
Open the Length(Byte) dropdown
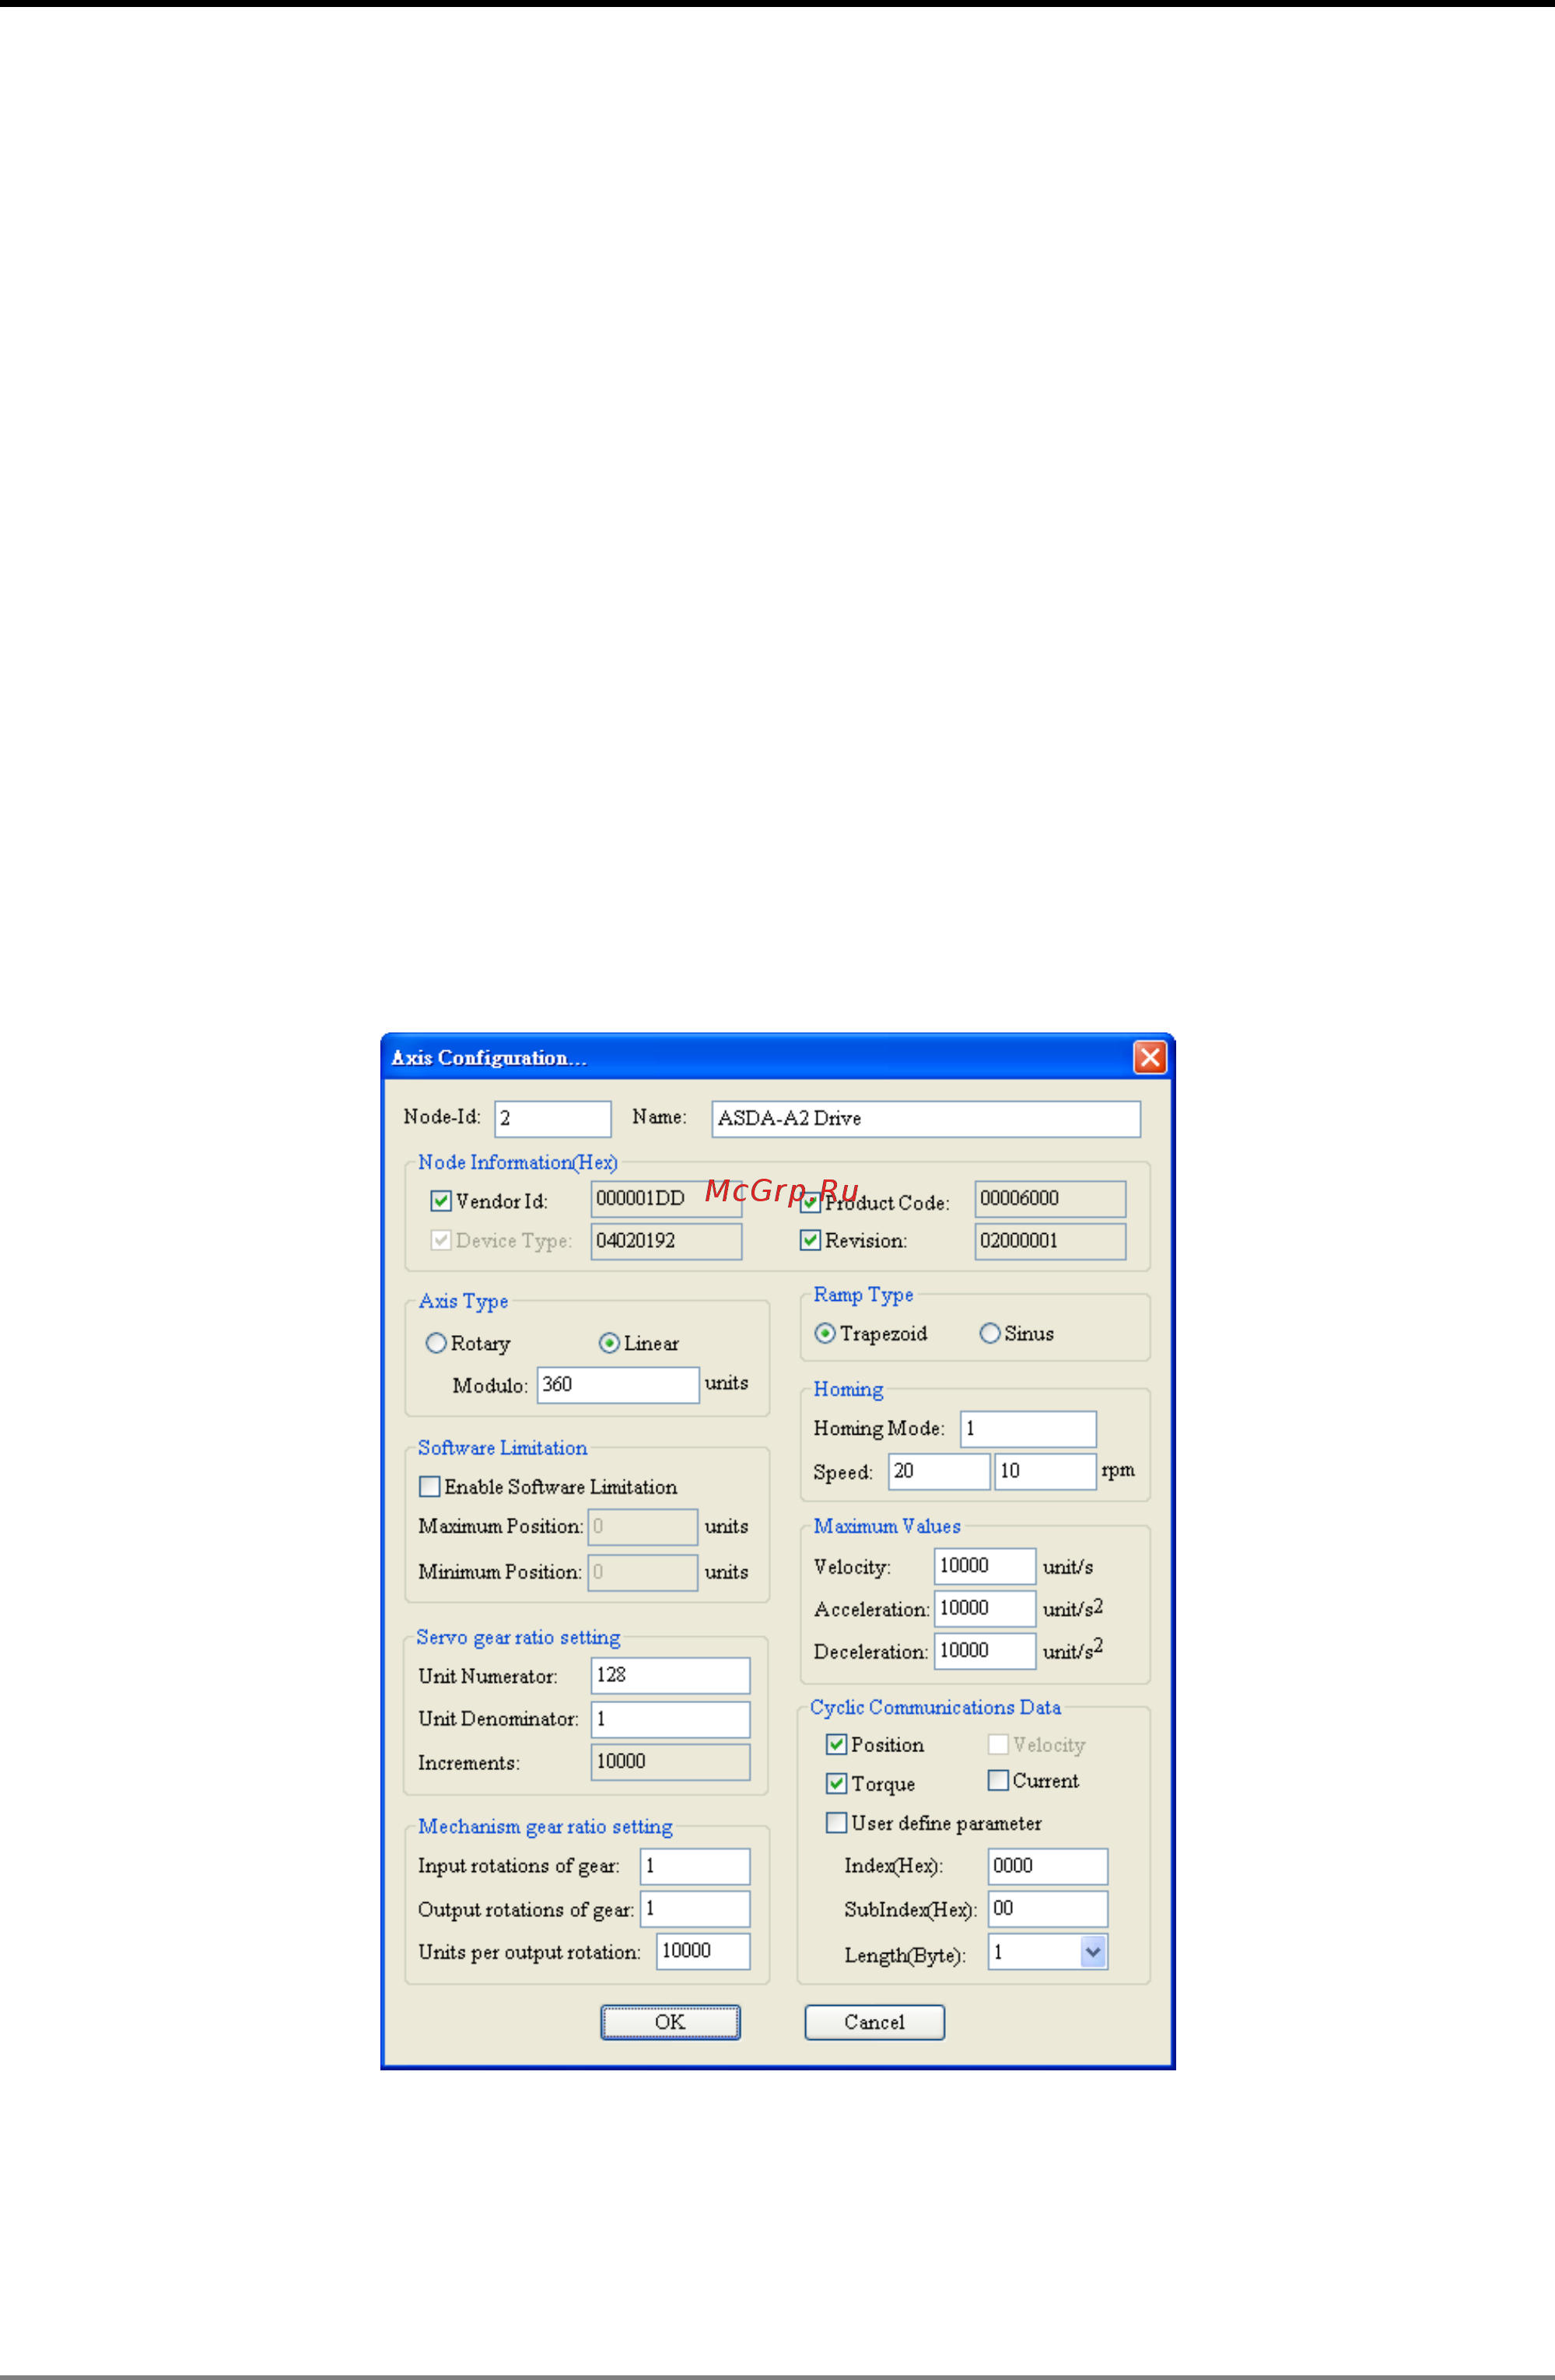pyautogui.click(x=1093, y=1951)
